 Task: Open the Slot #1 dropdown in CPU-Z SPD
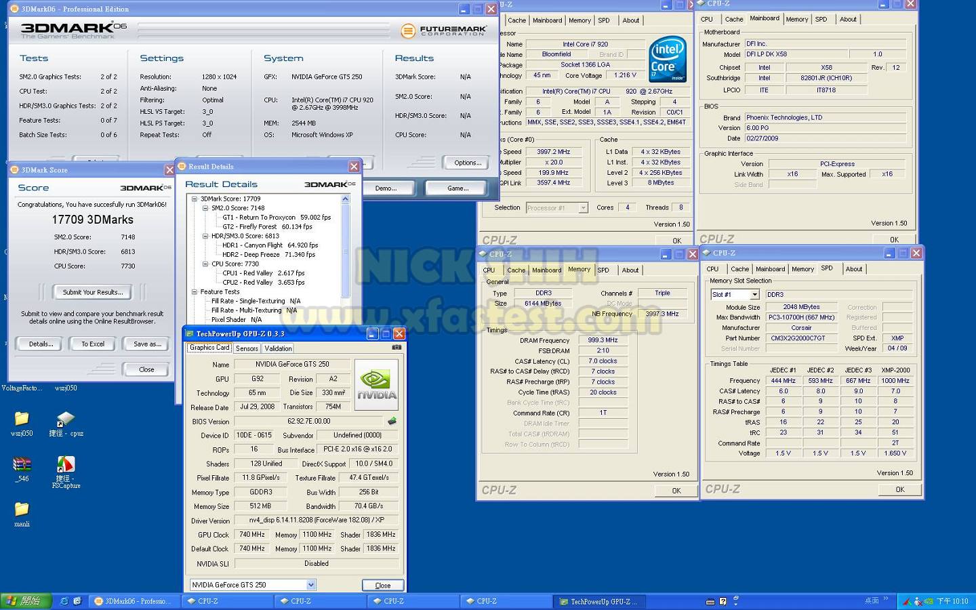click(x=754, y=294)
